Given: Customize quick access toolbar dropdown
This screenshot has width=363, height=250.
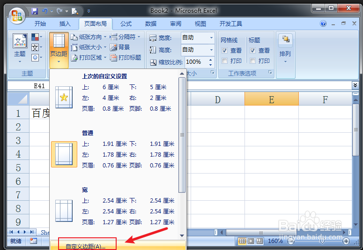Looking at the screenshot, I should [x=89, y=11].
